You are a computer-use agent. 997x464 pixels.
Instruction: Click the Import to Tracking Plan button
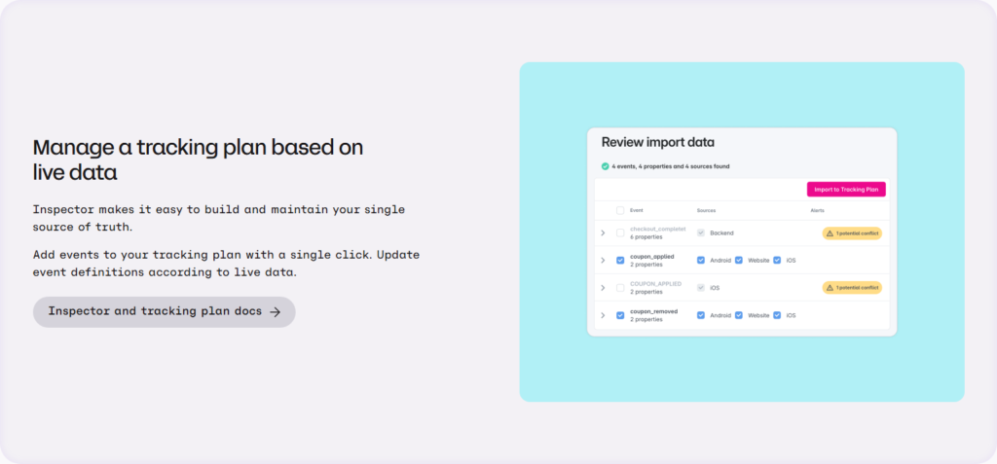pos(846,190)
